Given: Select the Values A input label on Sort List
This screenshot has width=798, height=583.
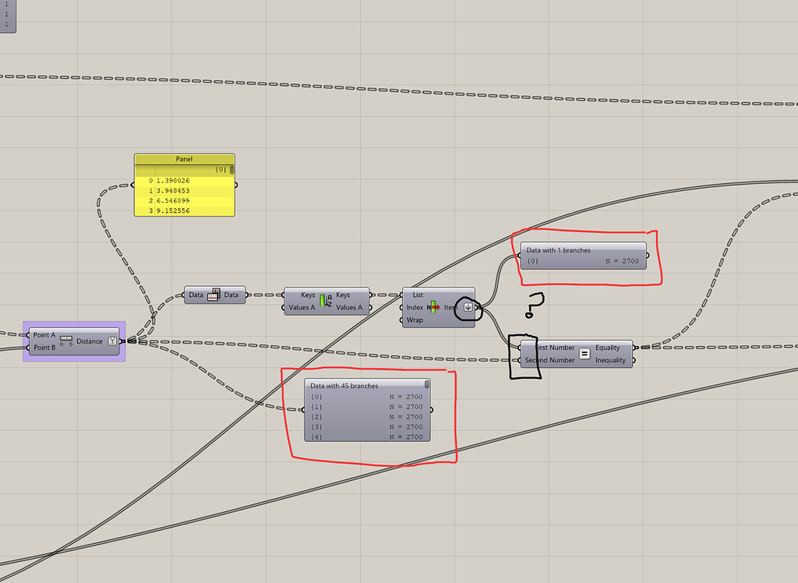Looking at the screenshot, I should [x=304, y=307].
